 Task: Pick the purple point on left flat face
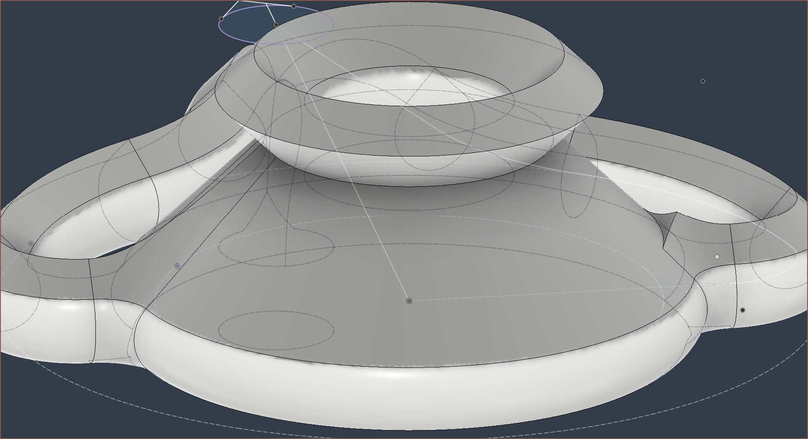[x=177, y=266]
